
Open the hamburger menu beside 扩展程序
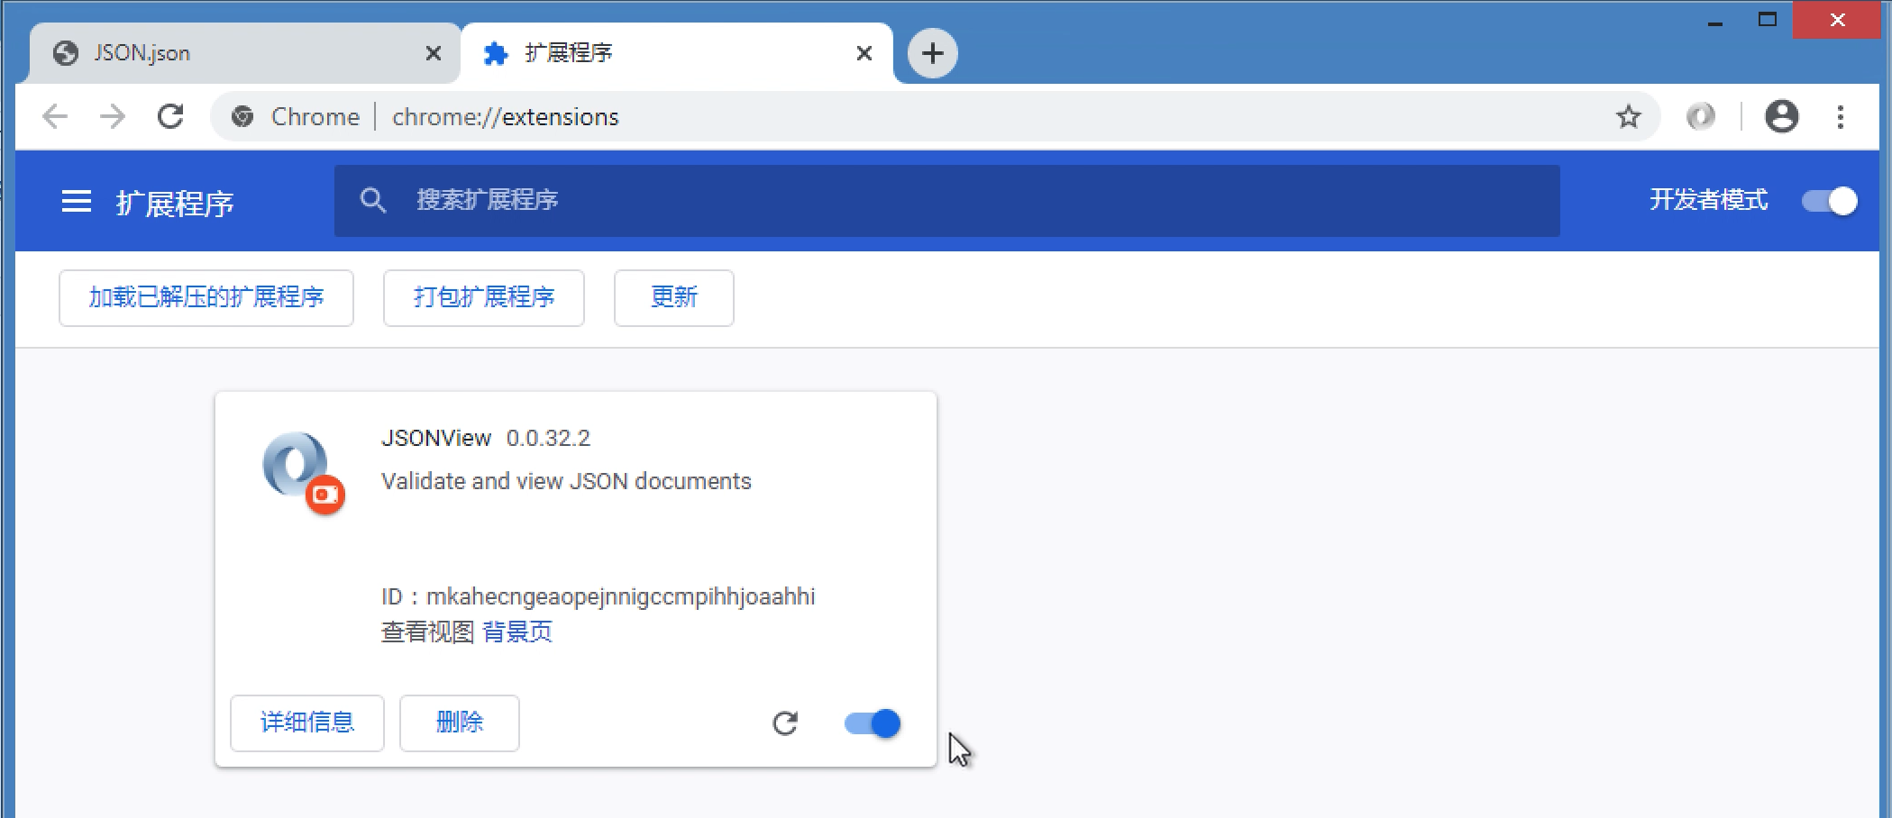tap(77, 201)
